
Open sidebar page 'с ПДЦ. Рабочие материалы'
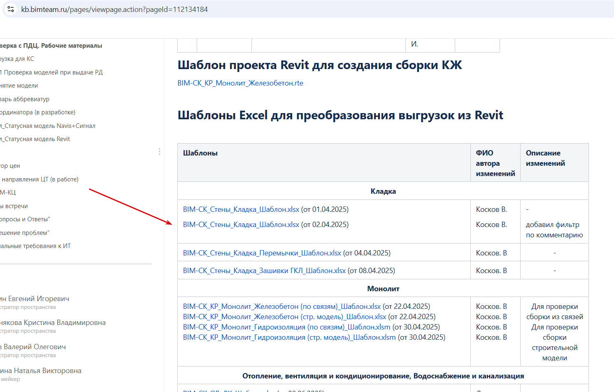(x=51, y=46)
